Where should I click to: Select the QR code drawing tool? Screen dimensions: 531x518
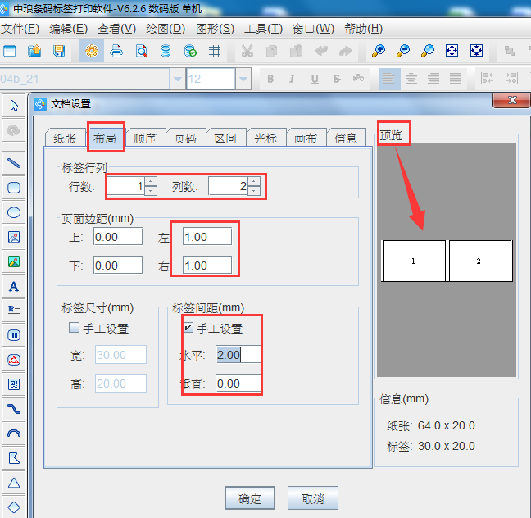[x=14, y=384]
